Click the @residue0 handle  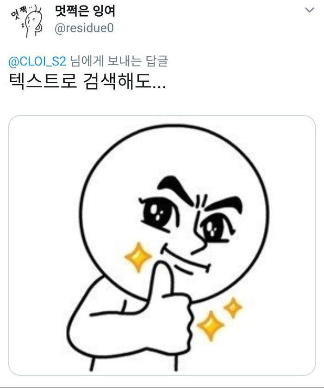click(x=84, y=28)
